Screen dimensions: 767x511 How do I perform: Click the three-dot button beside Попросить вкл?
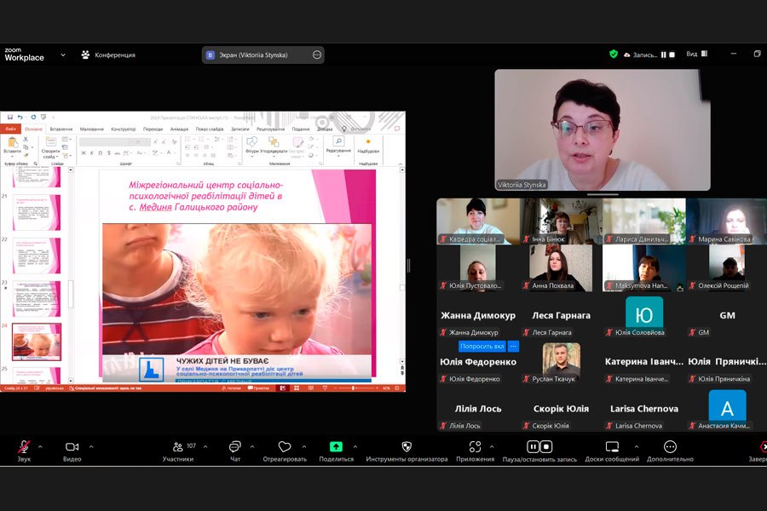click(x=513, y=347)
